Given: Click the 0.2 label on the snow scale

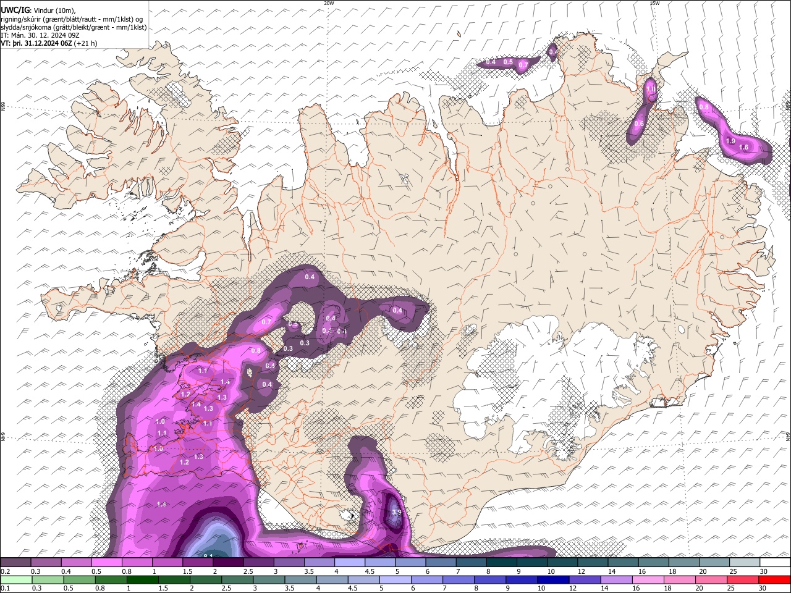Looking at the screenshot, I should pos(6,571).
